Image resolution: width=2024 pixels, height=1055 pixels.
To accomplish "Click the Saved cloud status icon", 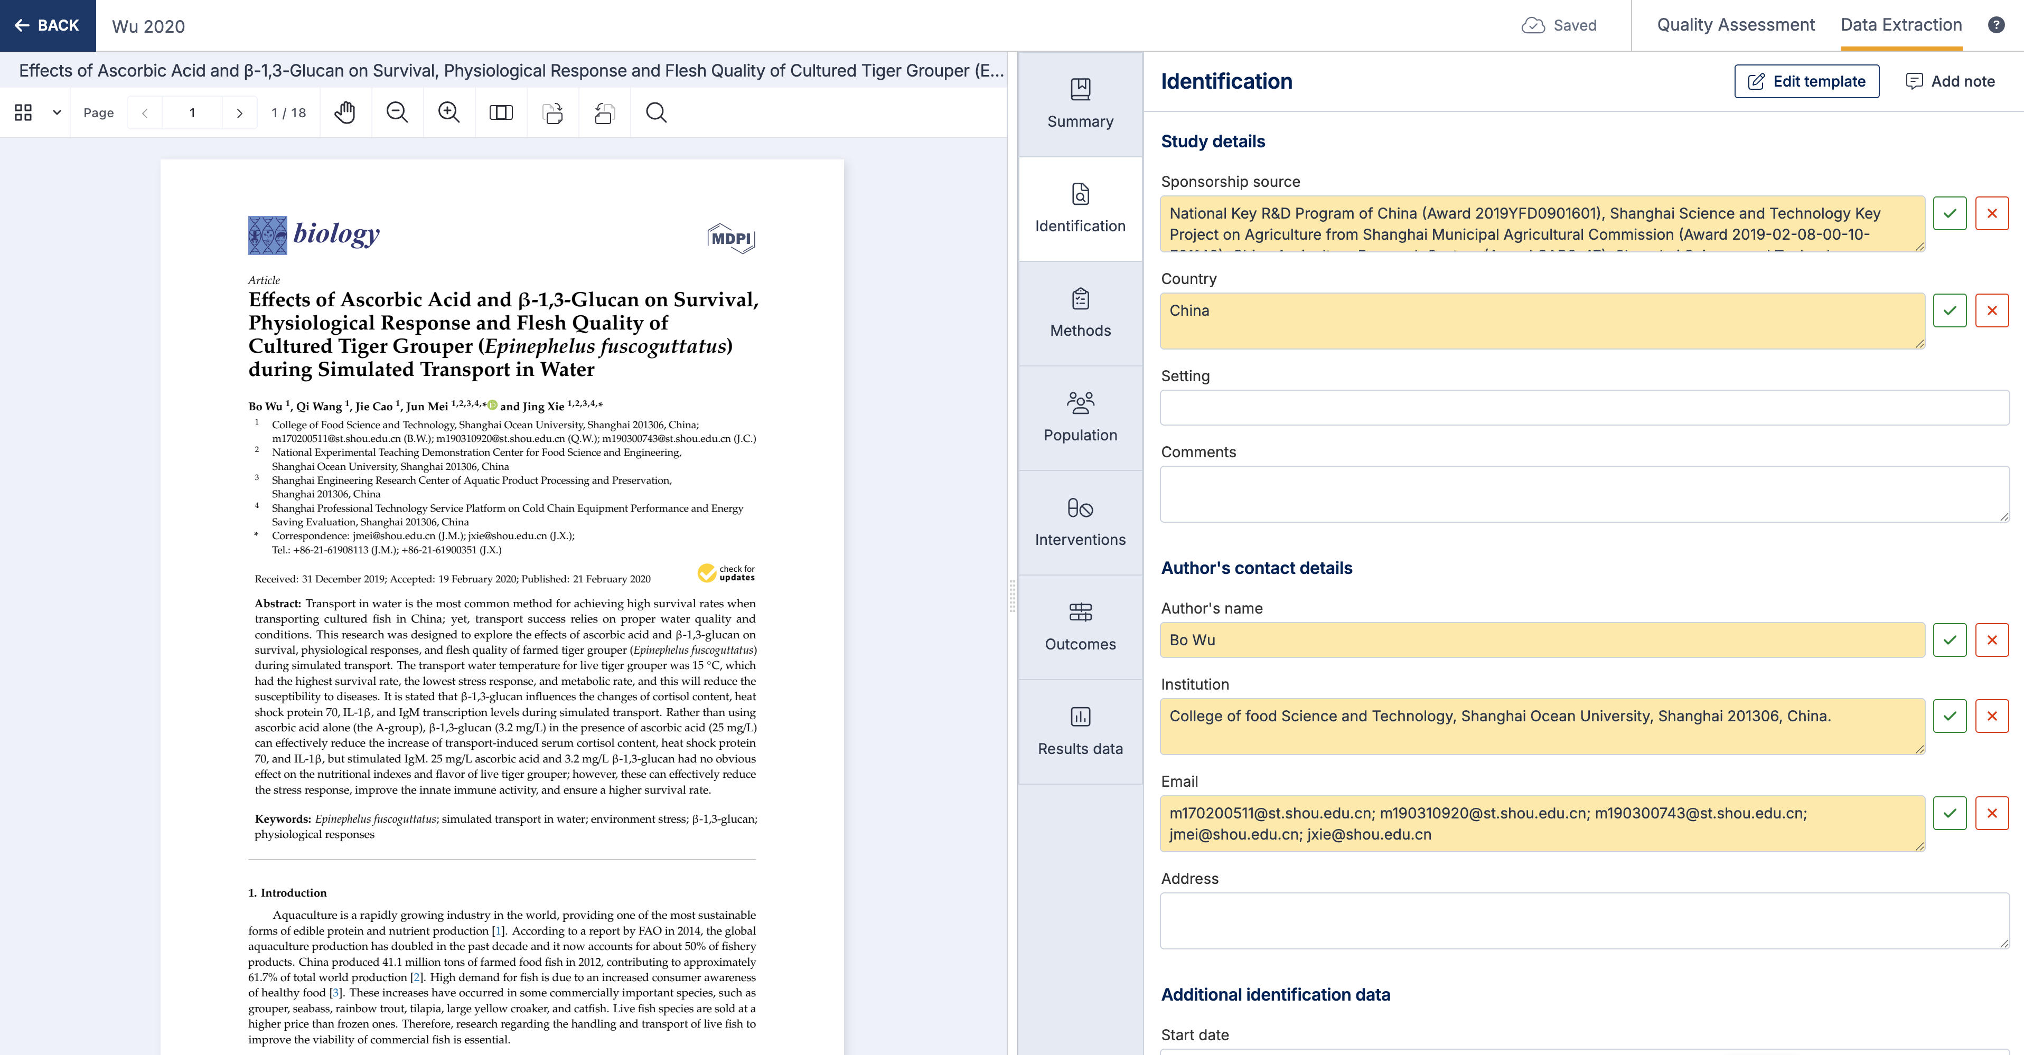I will click(x=1532, y=26).
